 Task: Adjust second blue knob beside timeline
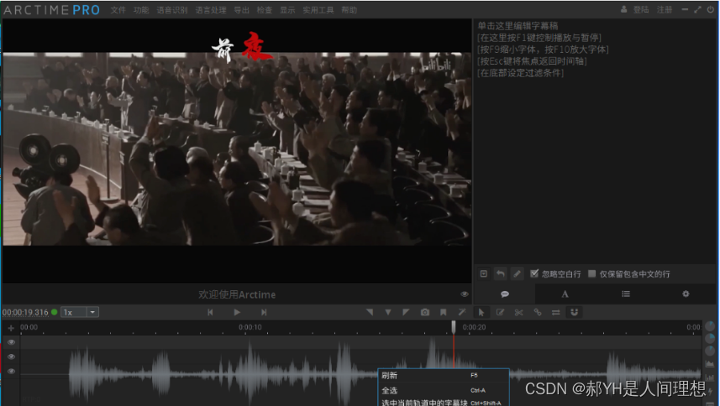coord(710,339)
